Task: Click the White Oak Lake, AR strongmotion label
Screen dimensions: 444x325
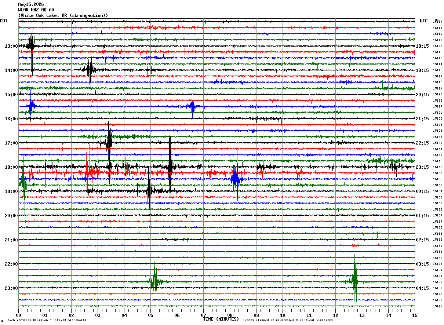Action: coord(63,15)
